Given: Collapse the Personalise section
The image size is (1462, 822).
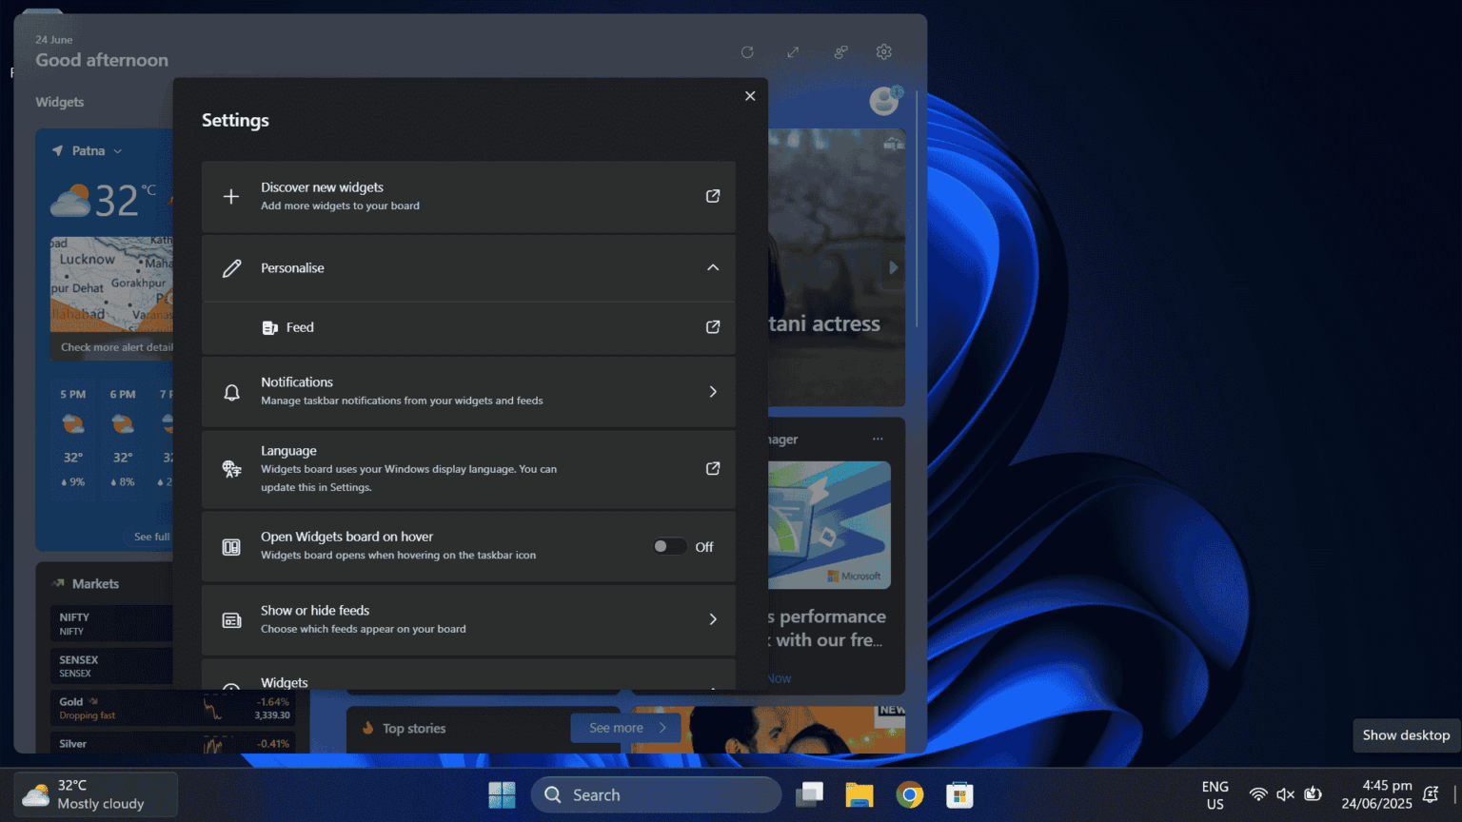Looking at the screenshot, I should click(713, 267).
